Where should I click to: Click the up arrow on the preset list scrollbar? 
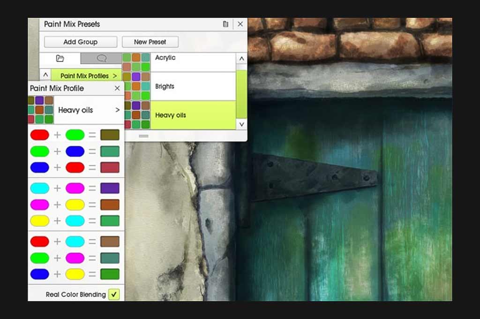click(241, 58)
